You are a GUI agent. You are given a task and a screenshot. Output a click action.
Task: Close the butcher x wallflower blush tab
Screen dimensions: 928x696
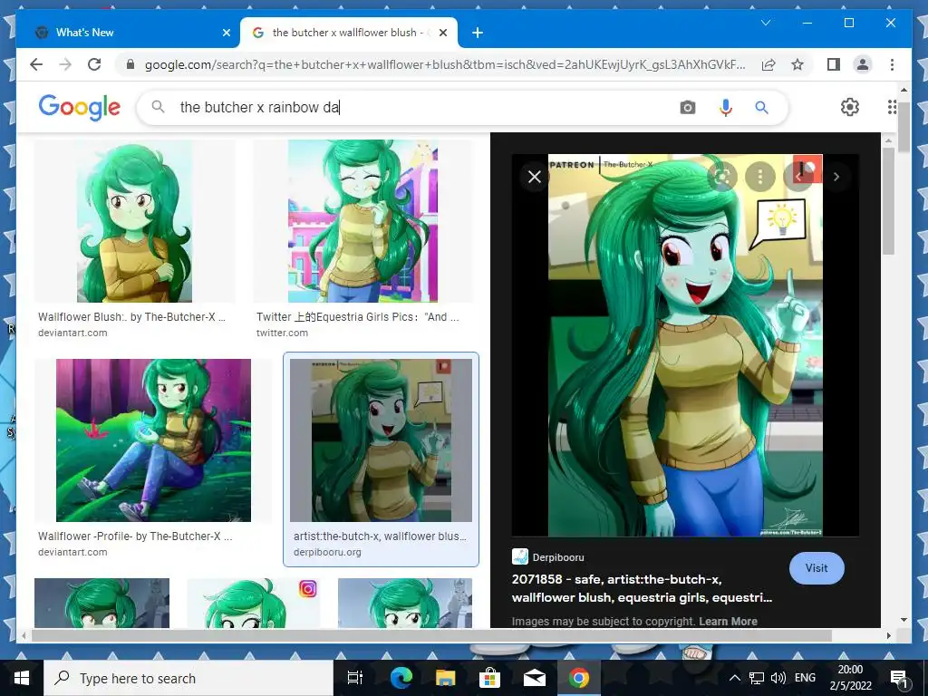click(442, 33)
